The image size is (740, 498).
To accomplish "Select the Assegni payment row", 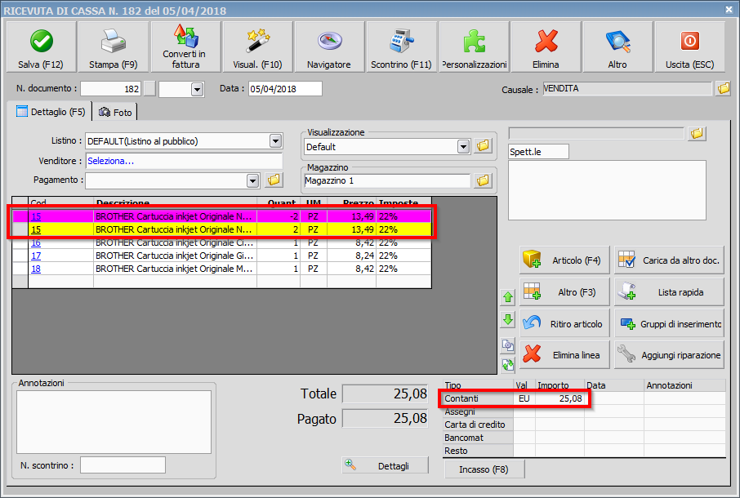I will click(x=584, y=411).
